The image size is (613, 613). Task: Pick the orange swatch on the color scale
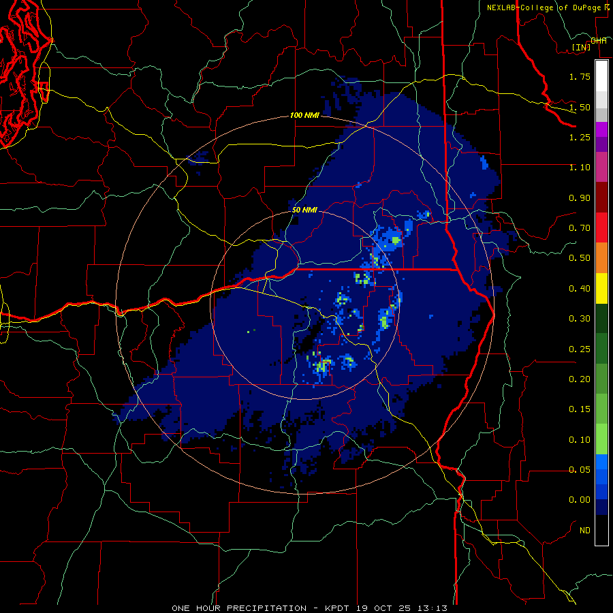pyautogui.click(x=601, y=258)
